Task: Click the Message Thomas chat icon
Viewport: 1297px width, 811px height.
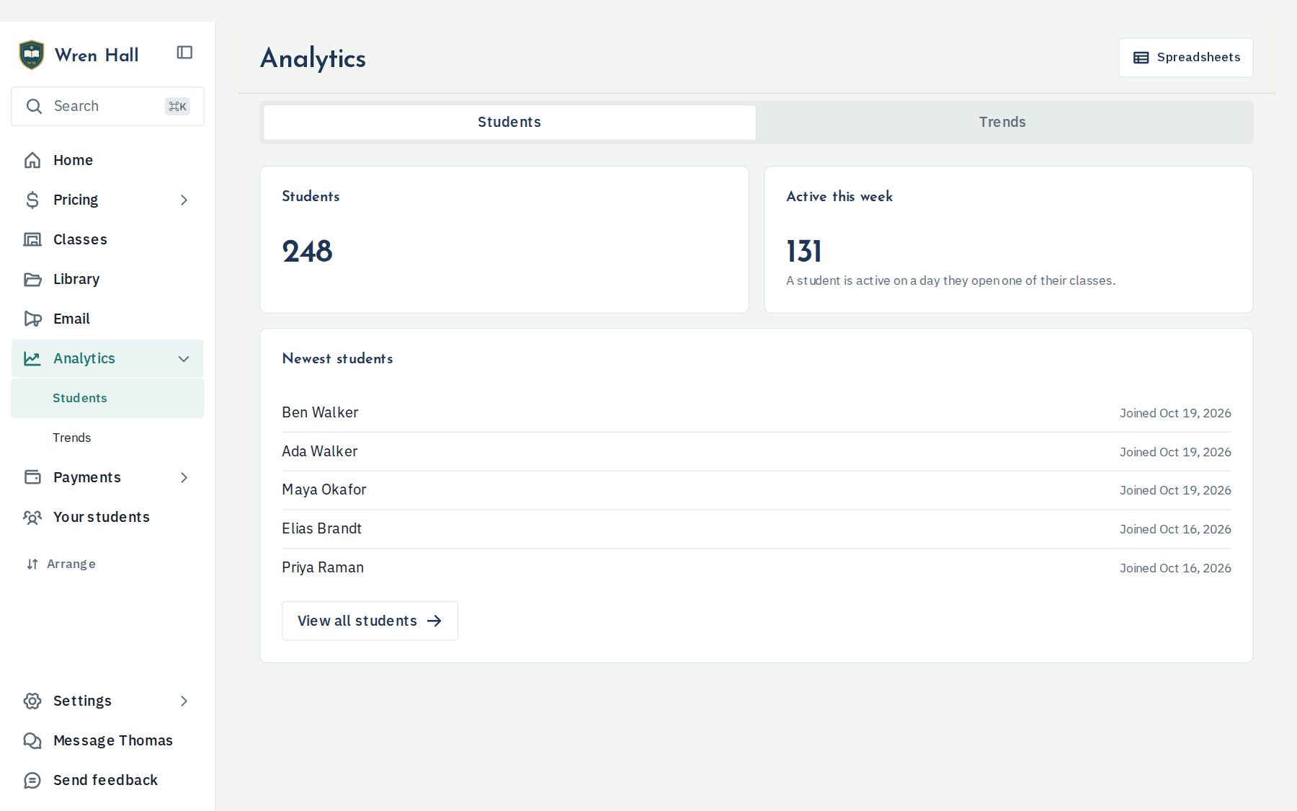Action: point(32,740)
